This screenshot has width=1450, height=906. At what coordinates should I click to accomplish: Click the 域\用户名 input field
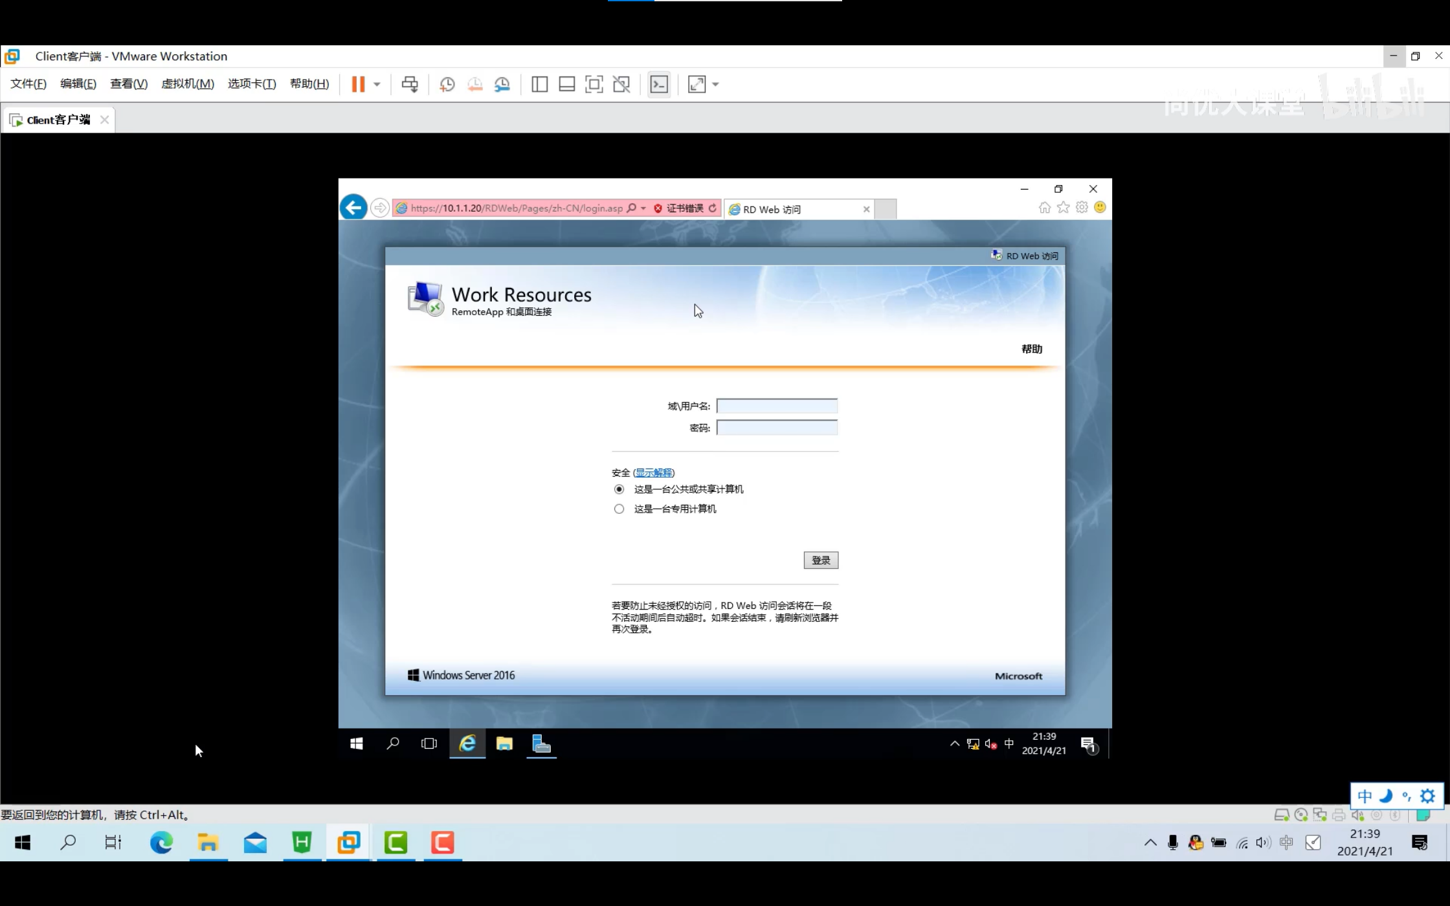click(777, 406)
